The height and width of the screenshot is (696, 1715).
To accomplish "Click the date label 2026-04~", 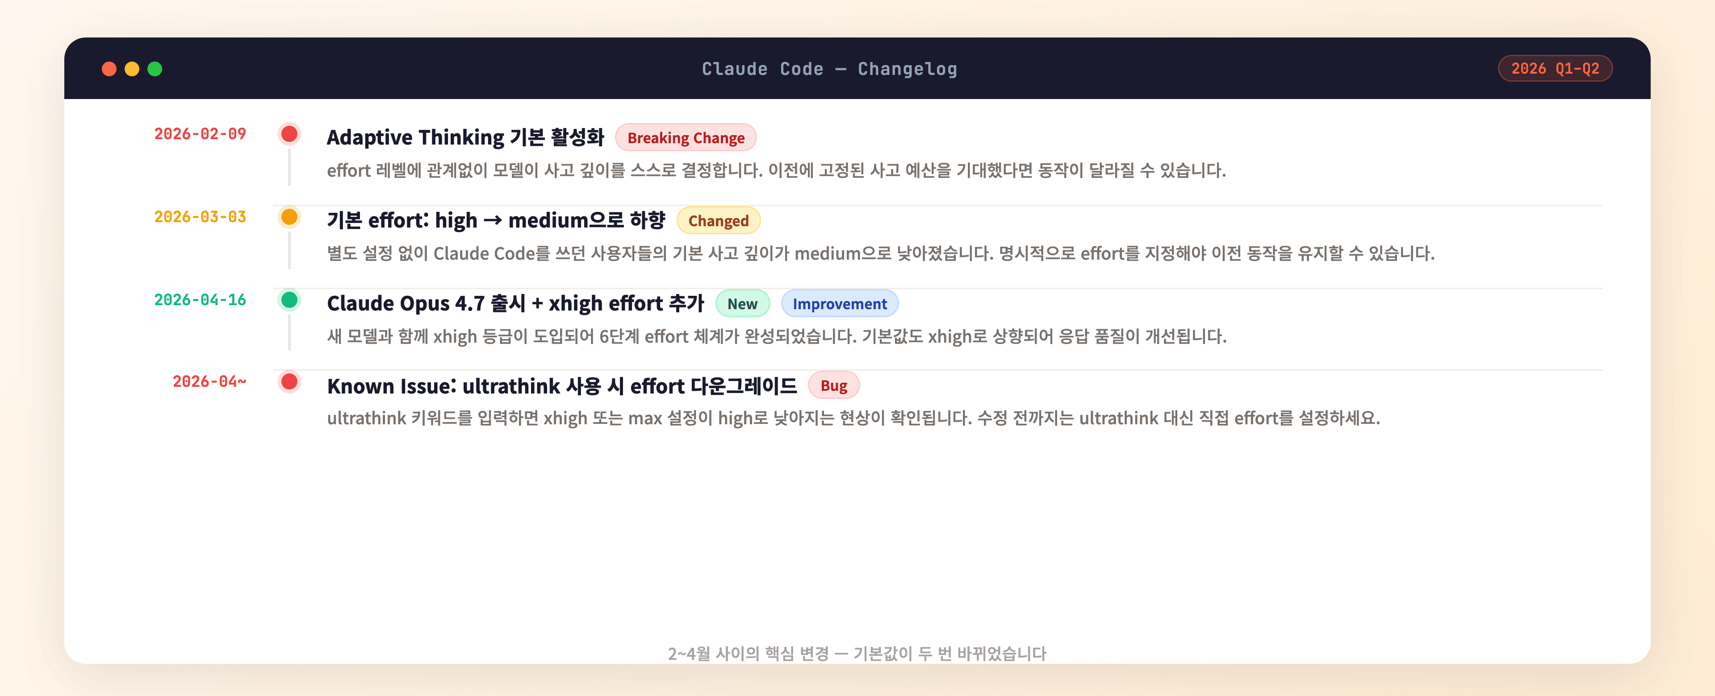I will pyautogui.click(x=209, y=382).
